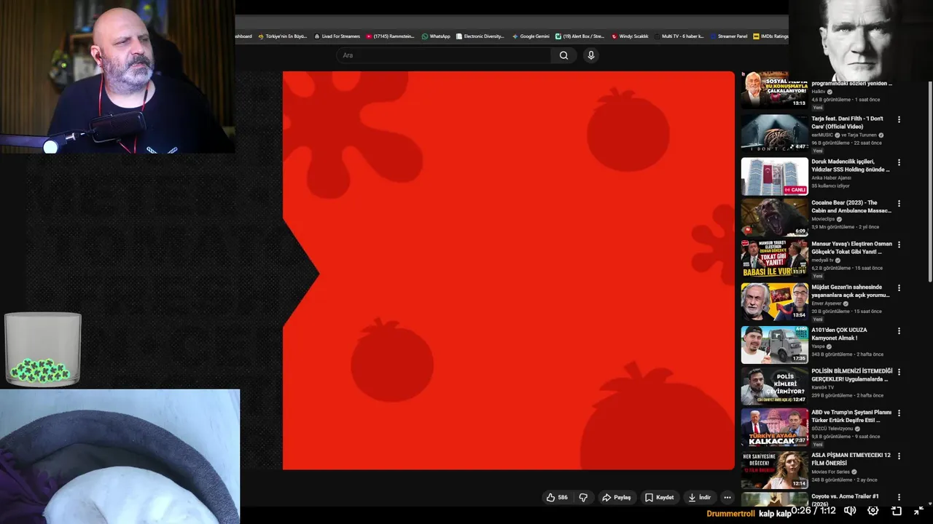Open options menu for ABD ve Trump video
This screenshot has height=524, width=933.
(x=899, y=413)
